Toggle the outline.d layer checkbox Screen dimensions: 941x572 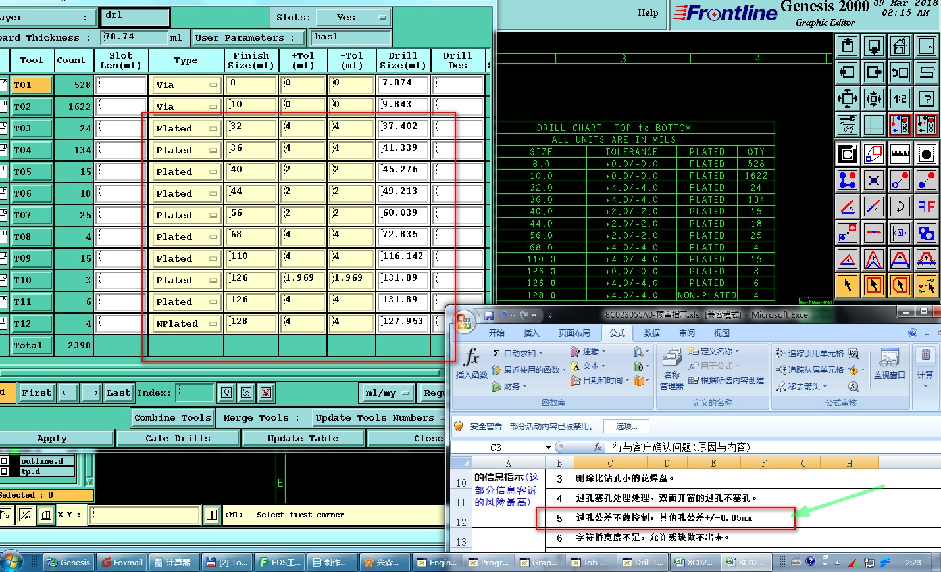(4, 461)
